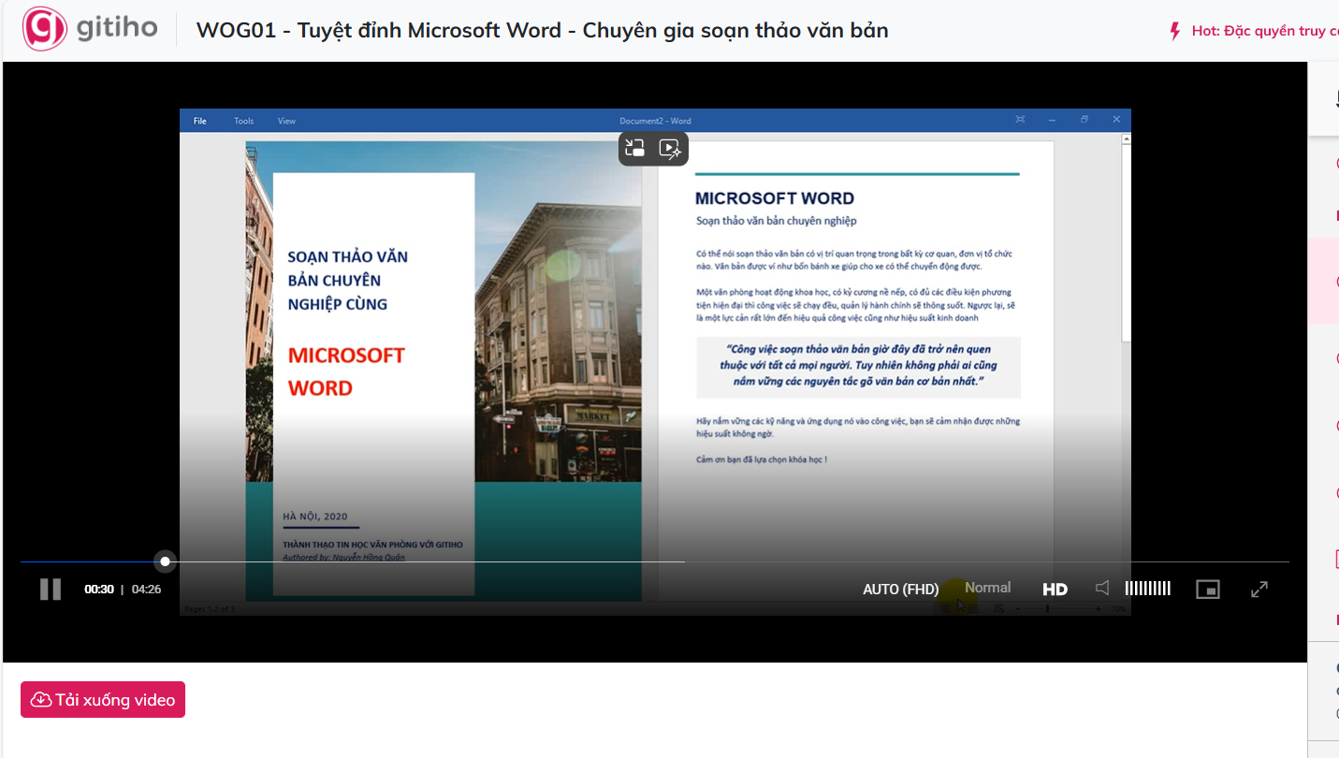1339x758 pixels.
Task: Click the cloud download icon in download button
Action: click(40, 700)
